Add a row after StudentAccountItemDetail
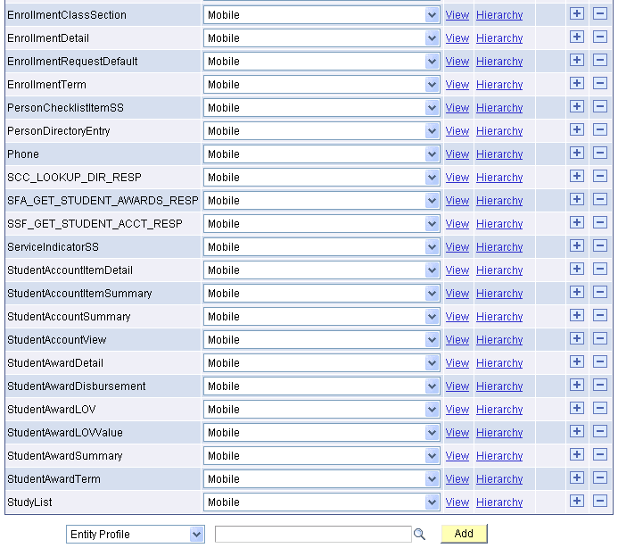Screen dimensions: 618x548 (577, 269)
